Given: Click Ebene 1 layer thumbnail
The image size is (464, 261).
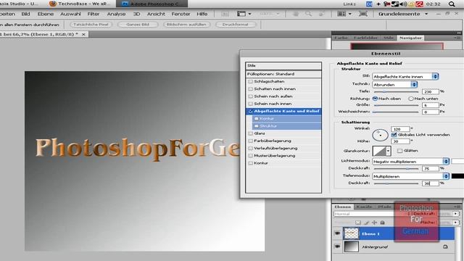Looking at the screenshot, I should click(x=351, y=233).
